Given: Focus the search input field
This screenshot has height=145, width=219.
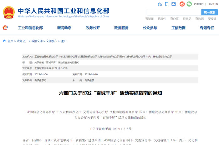Looking at the screenshot, I should 174,12.
